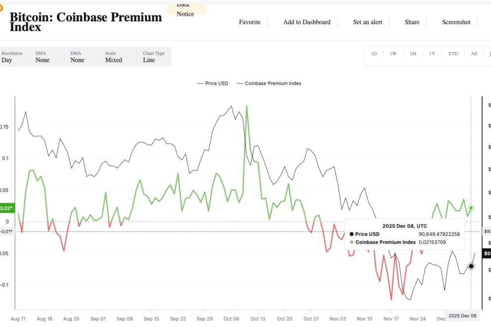Viewport: 491px width, 327px height.
Task: Click Add to Dashboard
Action: [x=307, y=22]
